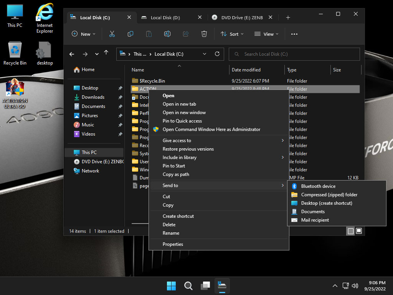The image size is (393, 295).
Task: Open Task View on the taskbar
Action: click(x=205, y=286)
